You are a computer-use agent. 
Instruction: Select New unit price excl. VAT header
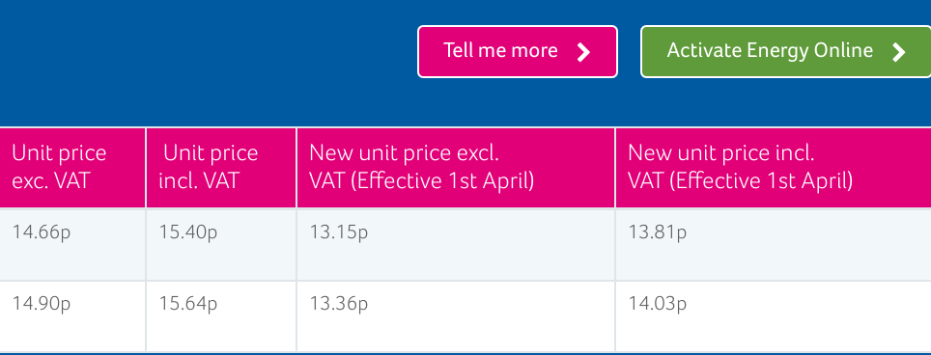point(456,168)
